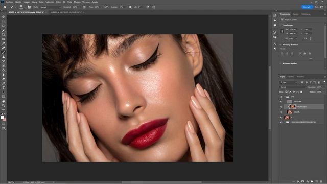Open the Actions play icon panel
The width and height of the screenshot is (327, 184).
pos(275,20)
